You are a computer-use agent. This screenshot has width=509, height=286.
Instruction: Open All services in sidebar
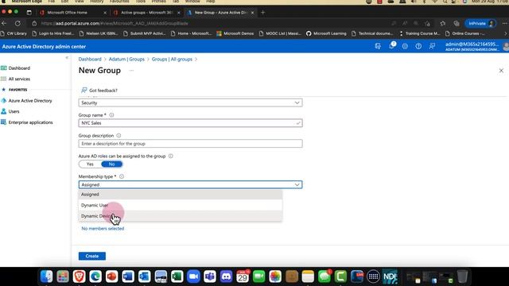[x=19, y=79]
